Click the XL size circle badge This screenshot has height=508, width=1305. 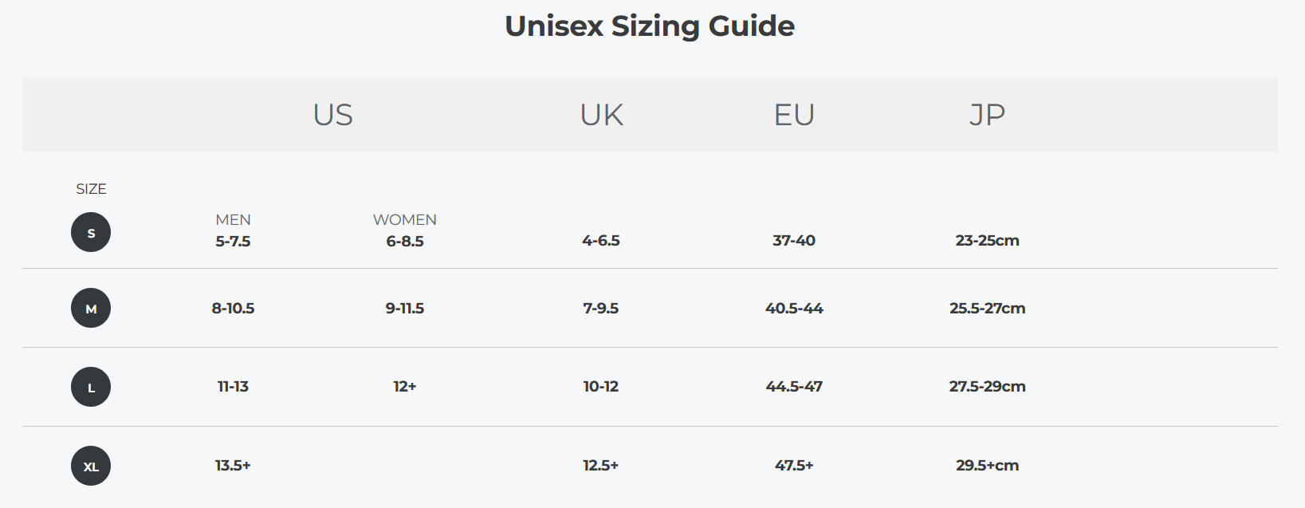(91, 466)
